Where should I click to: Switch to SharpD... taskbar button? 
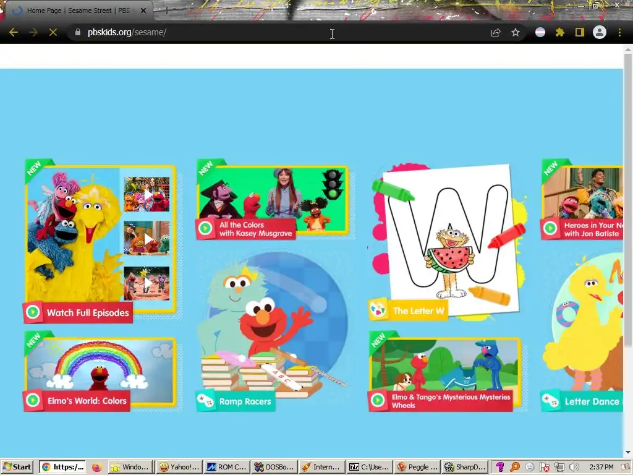pos(465,467)
